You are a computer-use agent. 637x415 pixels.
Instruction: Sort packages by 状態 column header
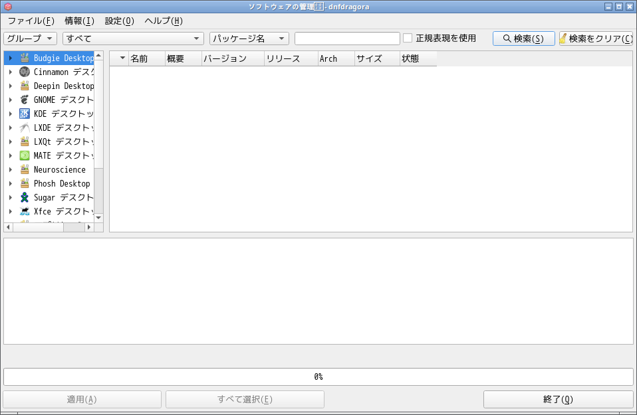click(x=418, y=59)
